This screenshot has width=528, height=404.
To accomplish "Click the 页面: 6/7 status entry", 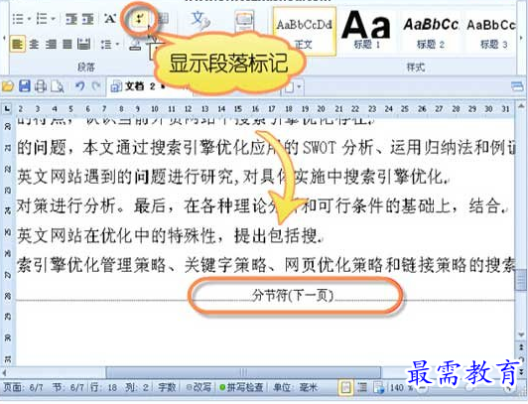I will pos(24,388).
